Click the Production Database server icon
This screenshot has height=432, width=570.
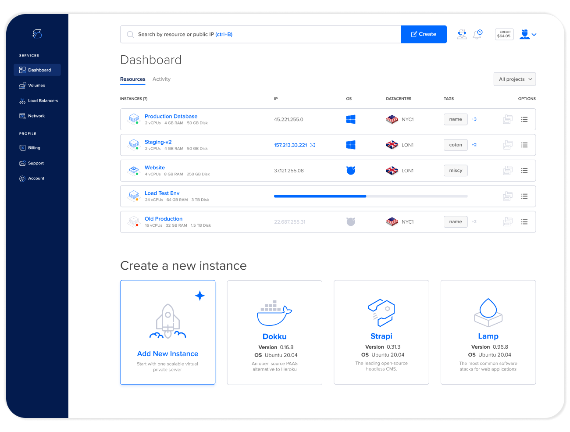tap(133, 119)
